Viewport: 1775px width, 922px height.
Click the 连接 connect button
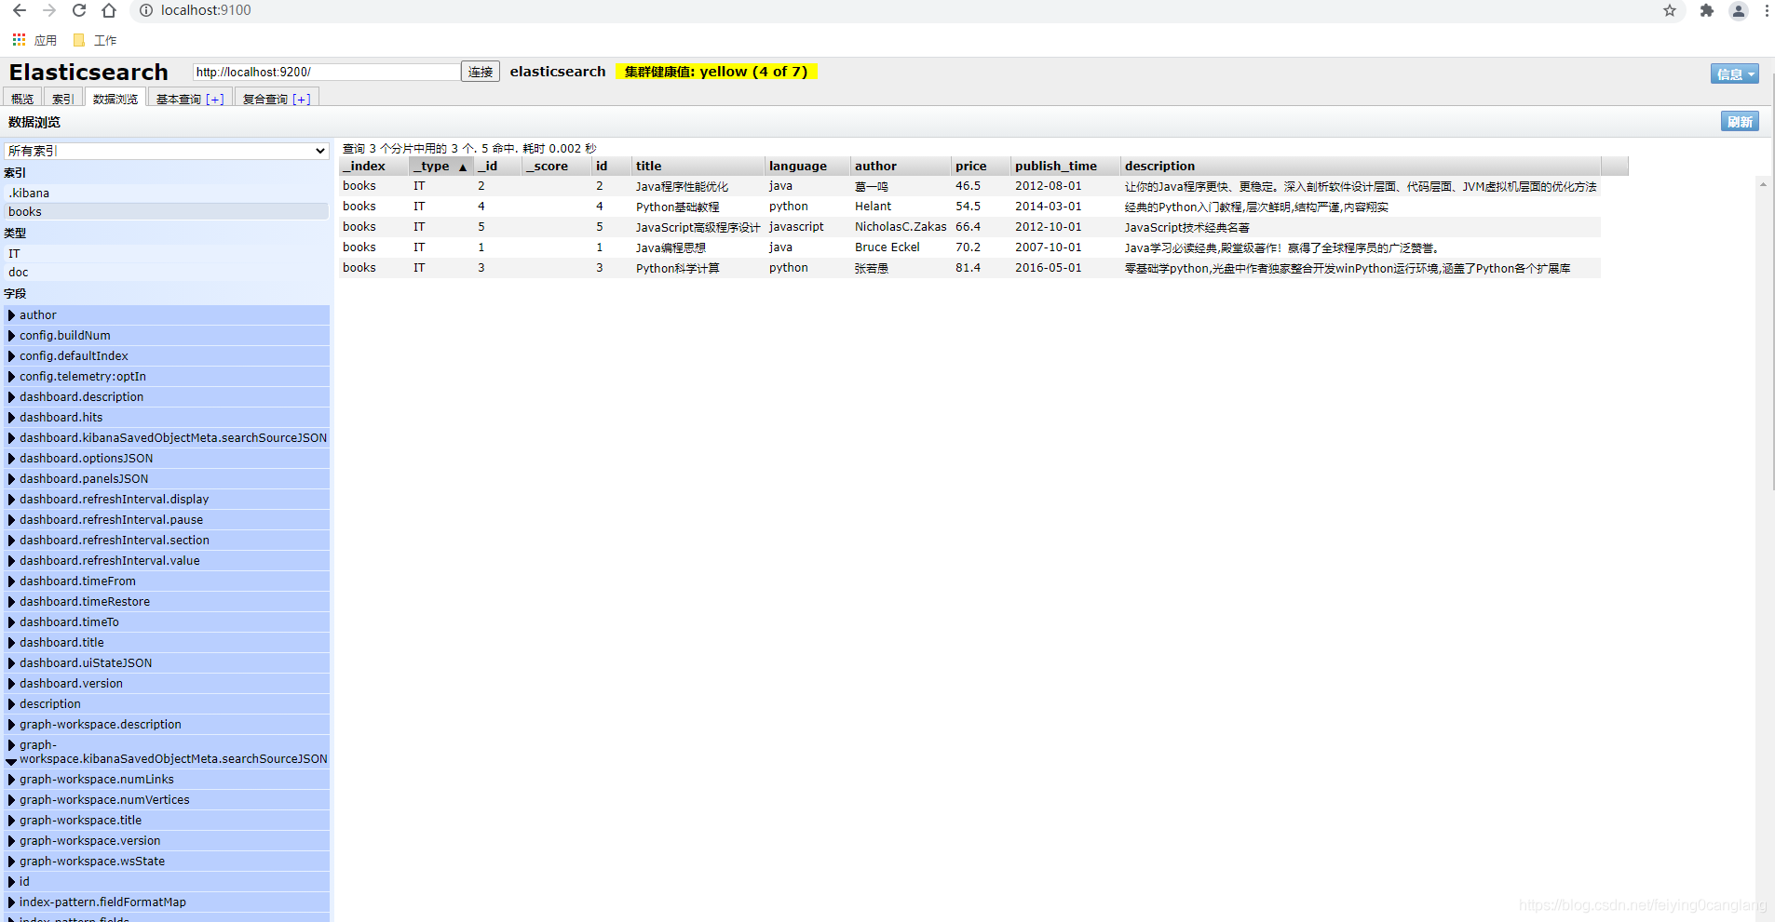(481, 72)
